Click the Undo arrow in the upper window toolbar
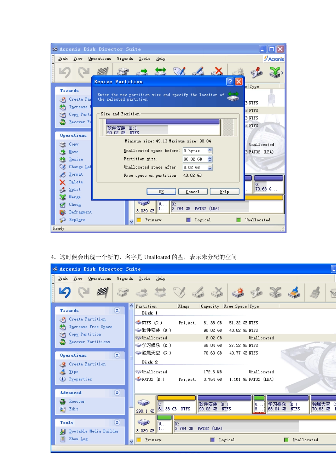The height and width of the screenshot is (476, 336). pos(65,72)
